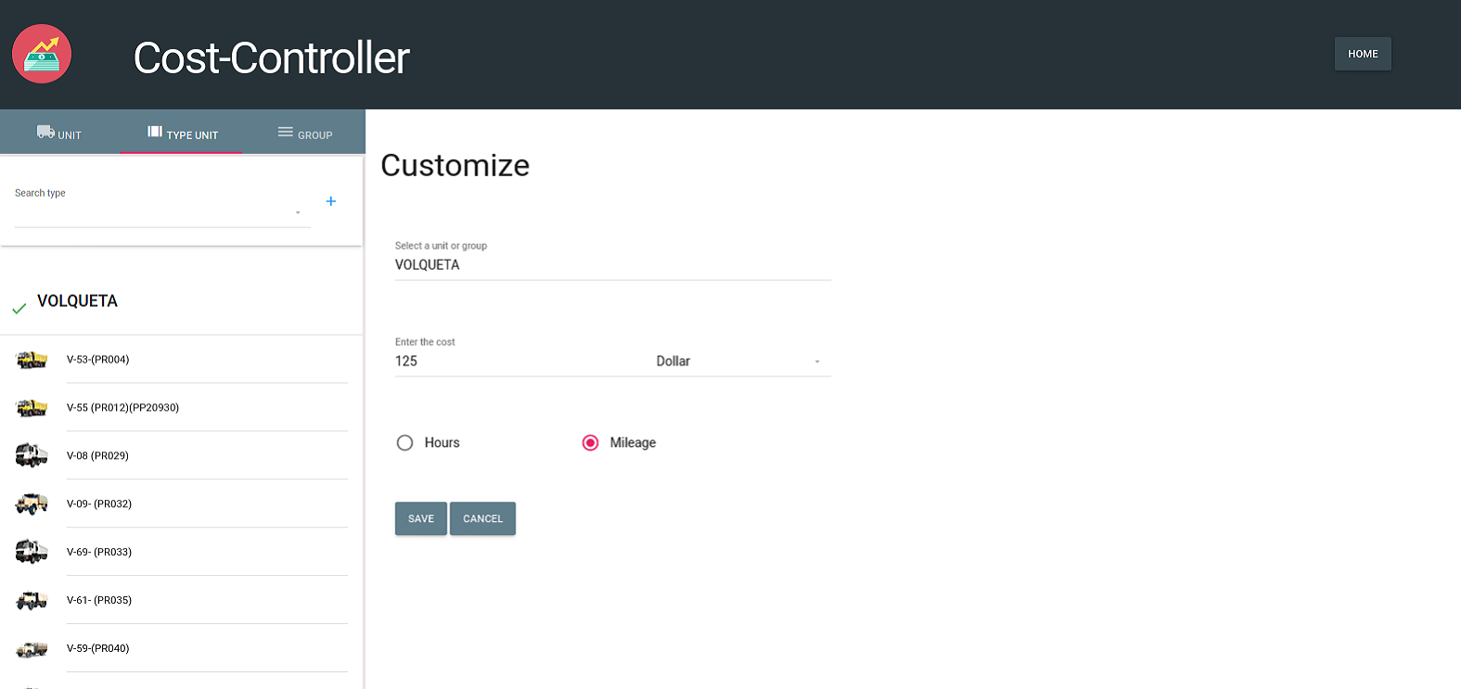This screenshot has height=689, width=1461.
Task: Click the truck icon for V-69- (PR033)
Action: coord(32,552)
